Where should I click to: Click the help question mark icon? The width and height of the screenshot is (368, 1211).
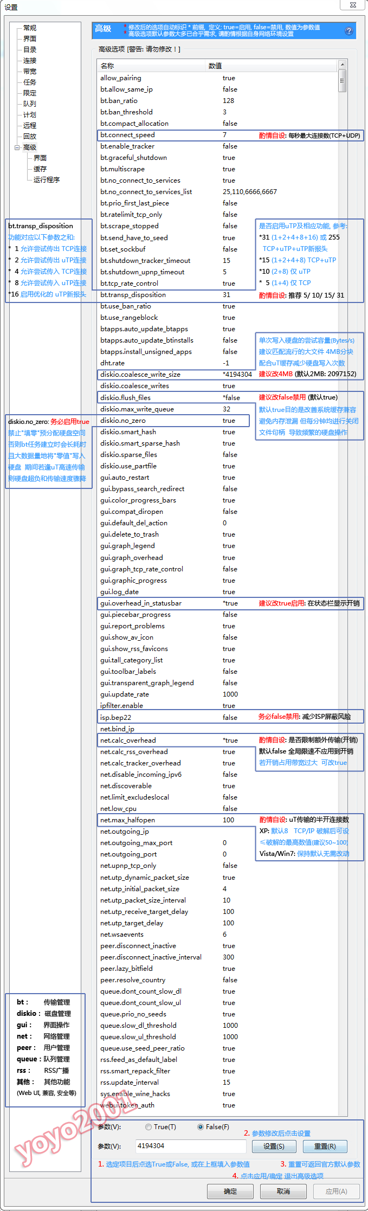(x=348, y=31)
